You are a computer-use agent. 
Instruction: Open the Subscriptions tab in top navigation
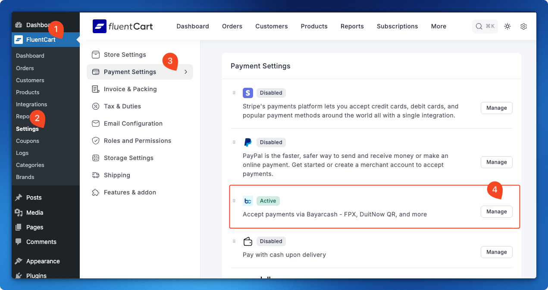coord(397,26)
